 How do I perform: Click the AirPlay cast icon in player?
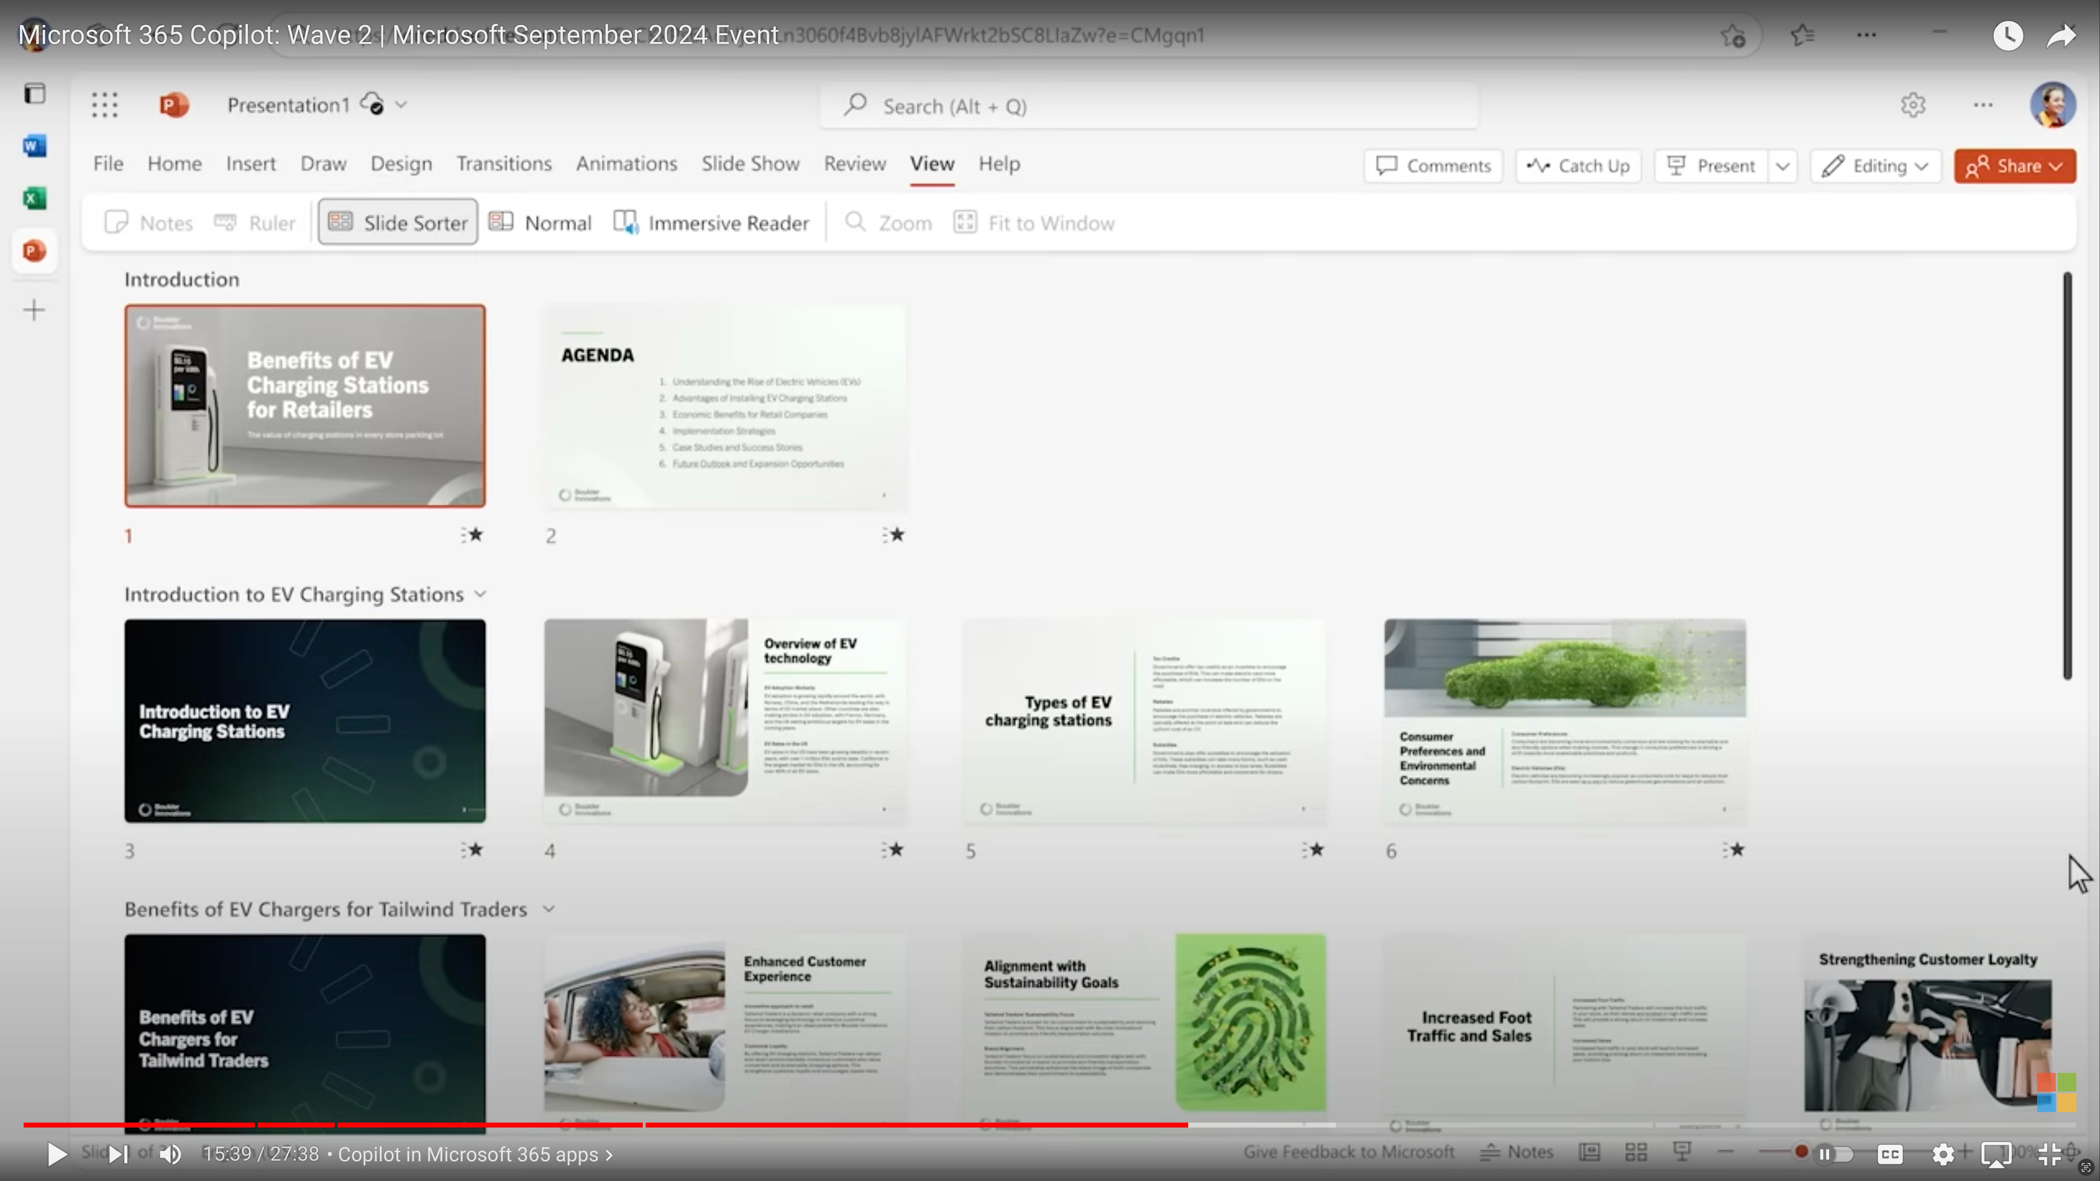pos(1996,1154)
